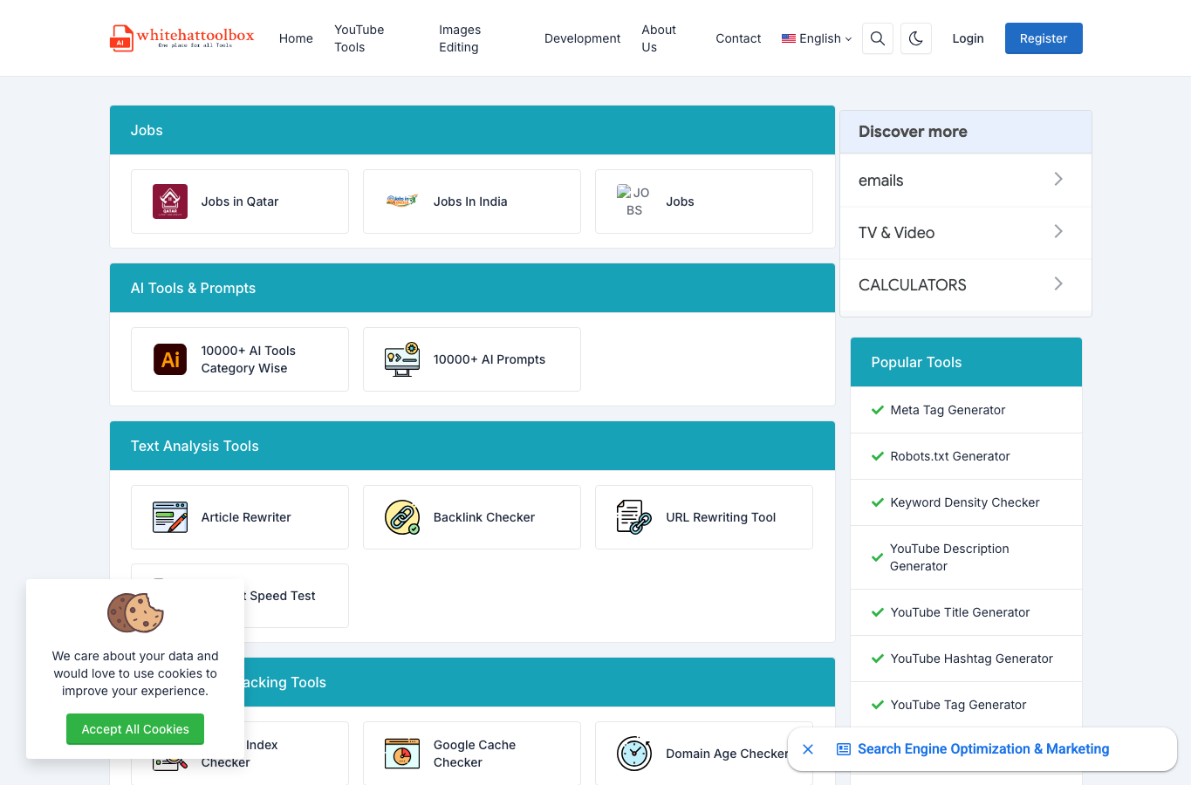The height and width of the screenshot is (785, 1191).
Task: Accept all cookies in the popup
Action: click(x=135, y=729)
